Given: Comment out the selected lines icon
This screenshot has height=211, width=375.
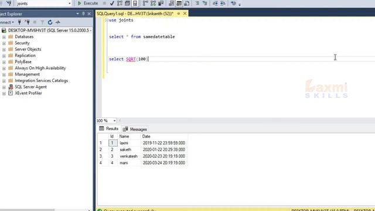Looking at the screenshot, I should tap(197, 4).
